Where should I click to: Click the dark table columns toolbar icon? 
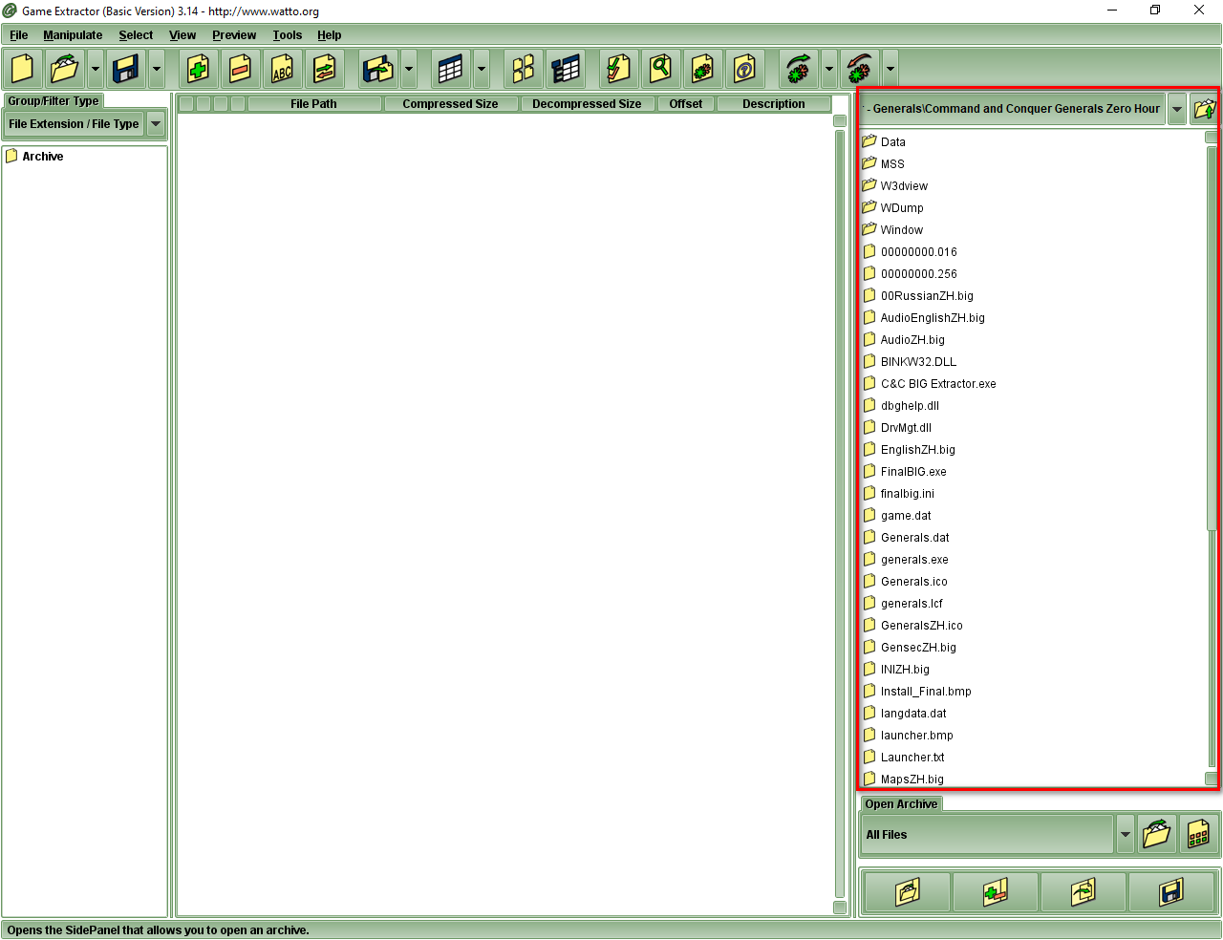click(566, 69)
